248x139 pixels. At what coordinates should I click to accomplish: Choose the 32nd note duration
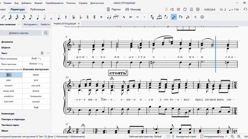pos(17,17)
